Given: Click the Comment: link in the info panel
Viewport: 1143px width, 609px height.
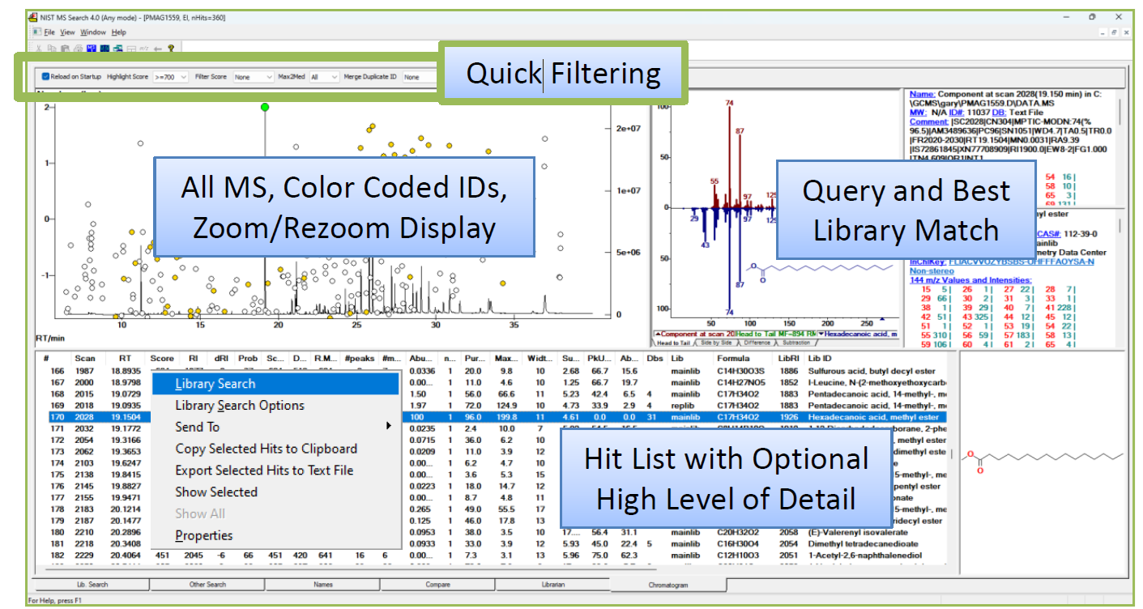Looking at the screenshot, I should click(x=928, y=121).
